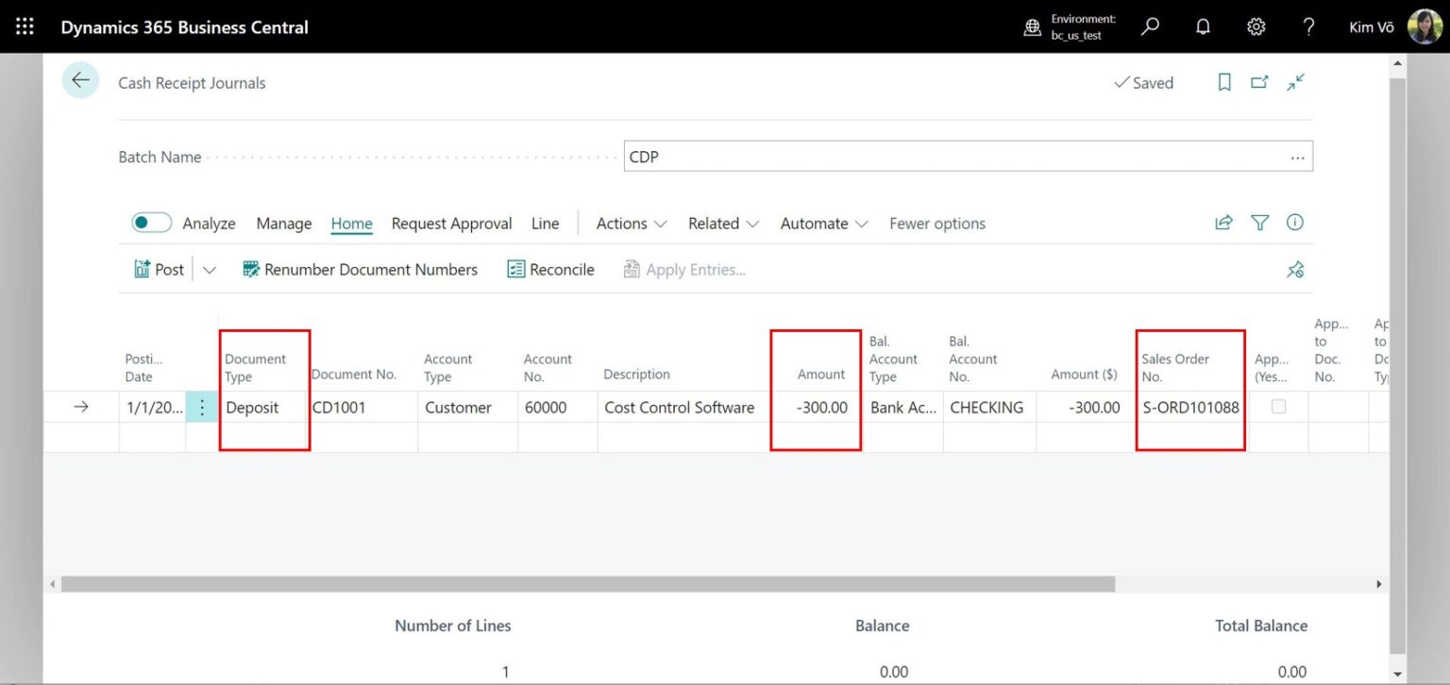Click Dynamics 365 Business Central title
This screenshot has width=1450, height=685.
[184, 27]
